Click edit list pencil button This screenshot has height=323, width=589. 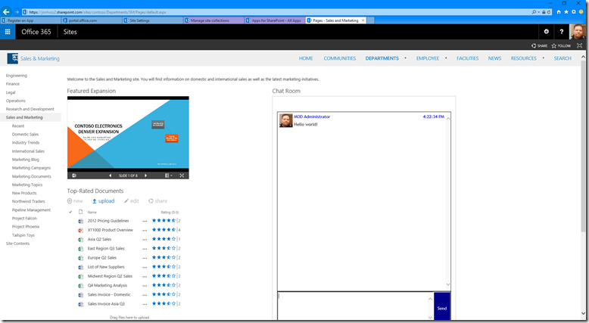coord(132,201)
